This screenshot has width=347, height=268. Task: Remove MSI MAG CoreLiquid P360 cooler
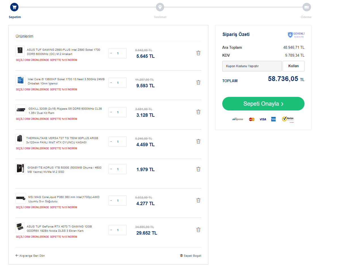[x=198, y=200]
